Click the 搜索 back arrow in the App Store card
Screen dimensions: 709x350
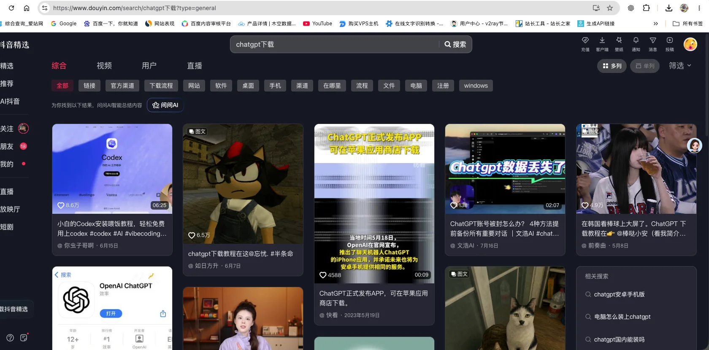click(x=62, y=275)
